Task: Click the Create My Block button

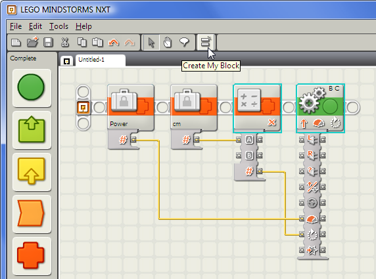Action: point(206,42)
